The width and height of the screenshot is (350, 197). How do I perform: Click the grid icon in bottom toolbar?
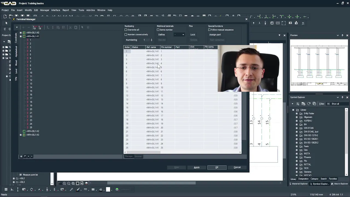6,189
